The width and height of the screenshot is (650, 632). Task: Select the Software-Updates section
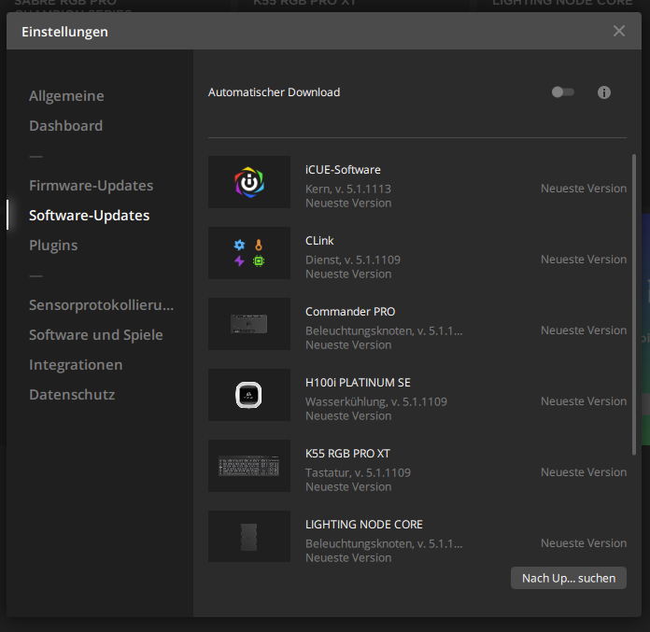pyautogui.click(x=89, y=216)
